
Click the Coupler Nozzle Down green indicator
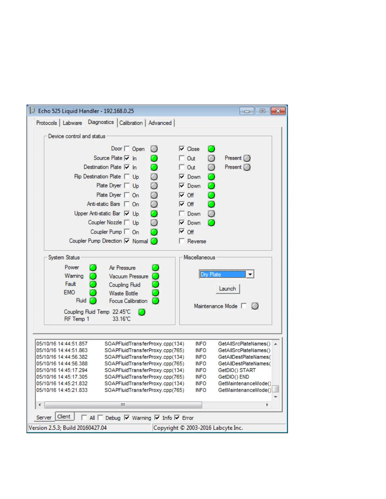click(x=211, y=223)
